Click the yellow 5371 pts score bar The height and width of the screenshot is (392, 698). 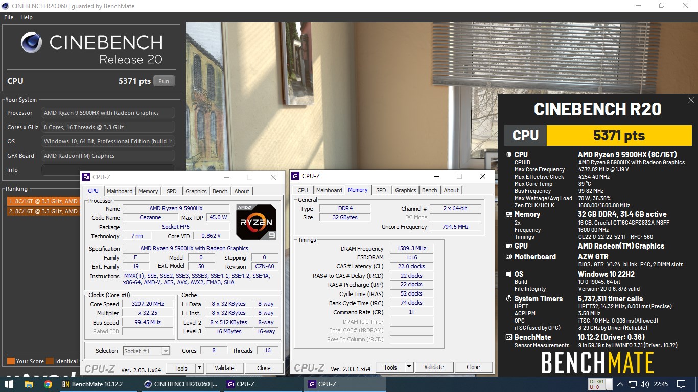(619, 135)
